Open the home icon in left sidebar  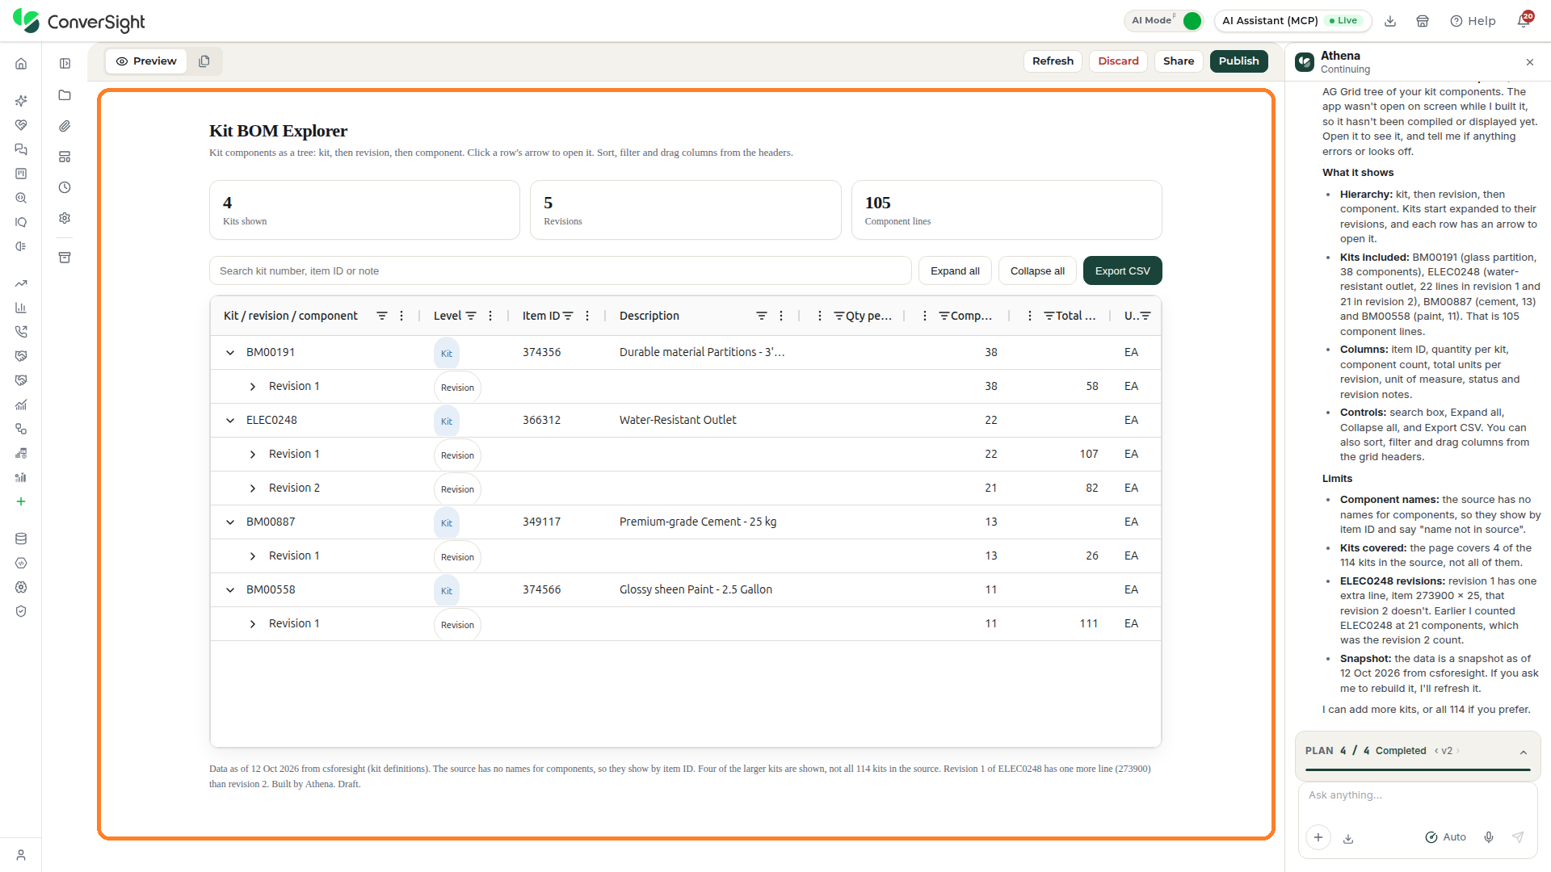click(21, 64)
